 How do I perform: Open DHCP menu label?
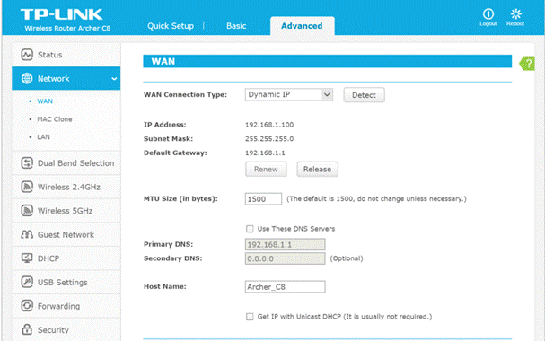[x=48, y=258]
